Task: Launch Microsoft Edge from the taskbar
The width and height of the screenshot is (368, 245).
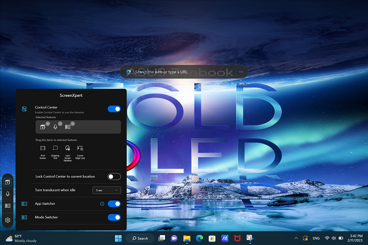Action: pos(199,238)
